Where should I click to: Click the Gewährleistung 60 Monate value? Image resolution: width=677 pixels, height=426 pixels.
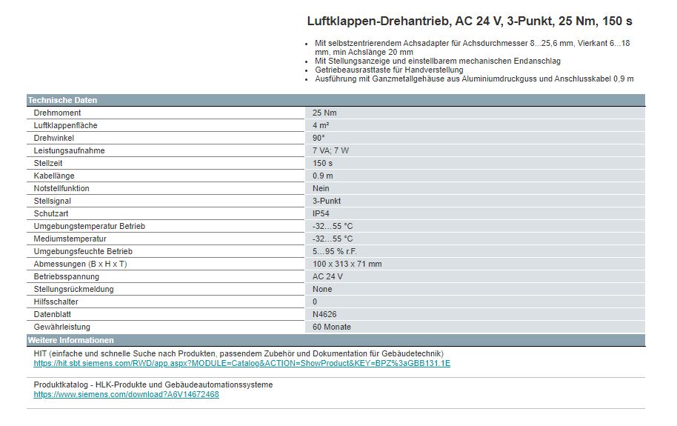332,327
